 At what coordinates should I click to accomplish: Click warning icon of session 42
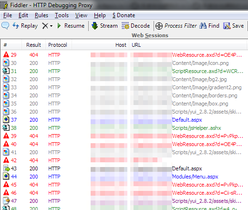[x=6, y=160]
